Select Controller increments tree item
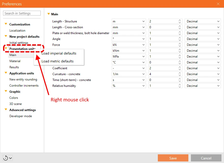The image size is (224, 163). click(24, 86)
